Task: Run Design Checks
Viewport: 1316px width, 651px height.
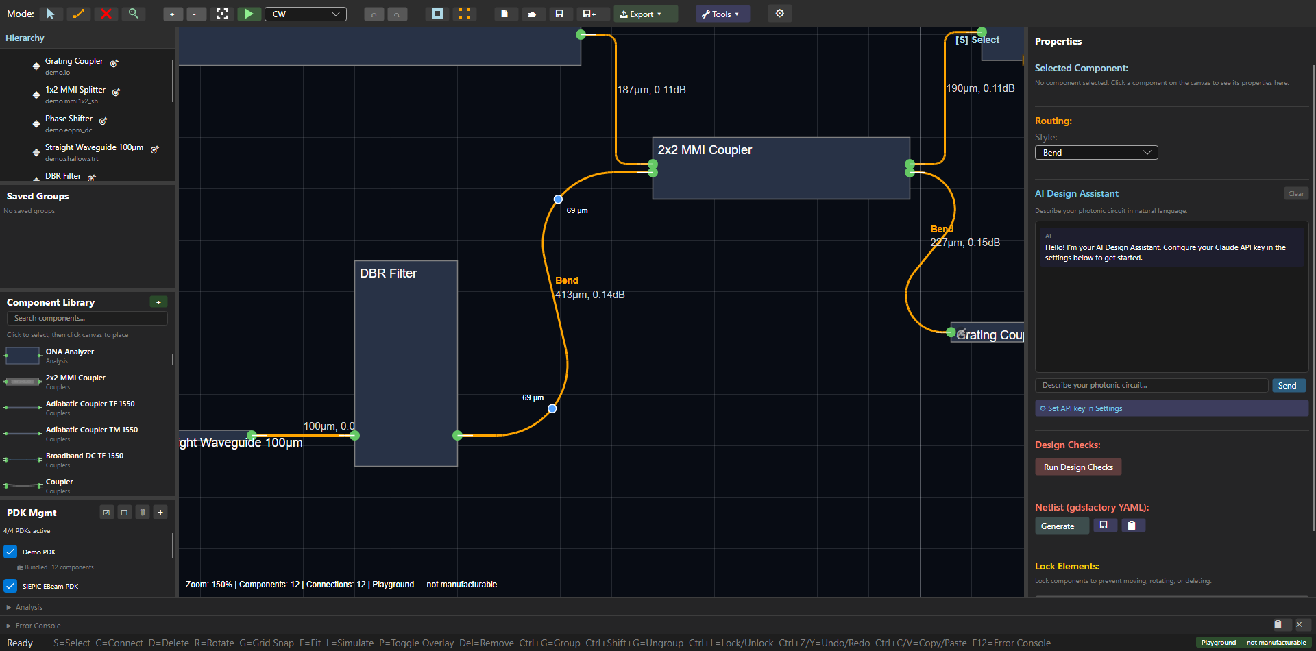Action: (1078, 467)
